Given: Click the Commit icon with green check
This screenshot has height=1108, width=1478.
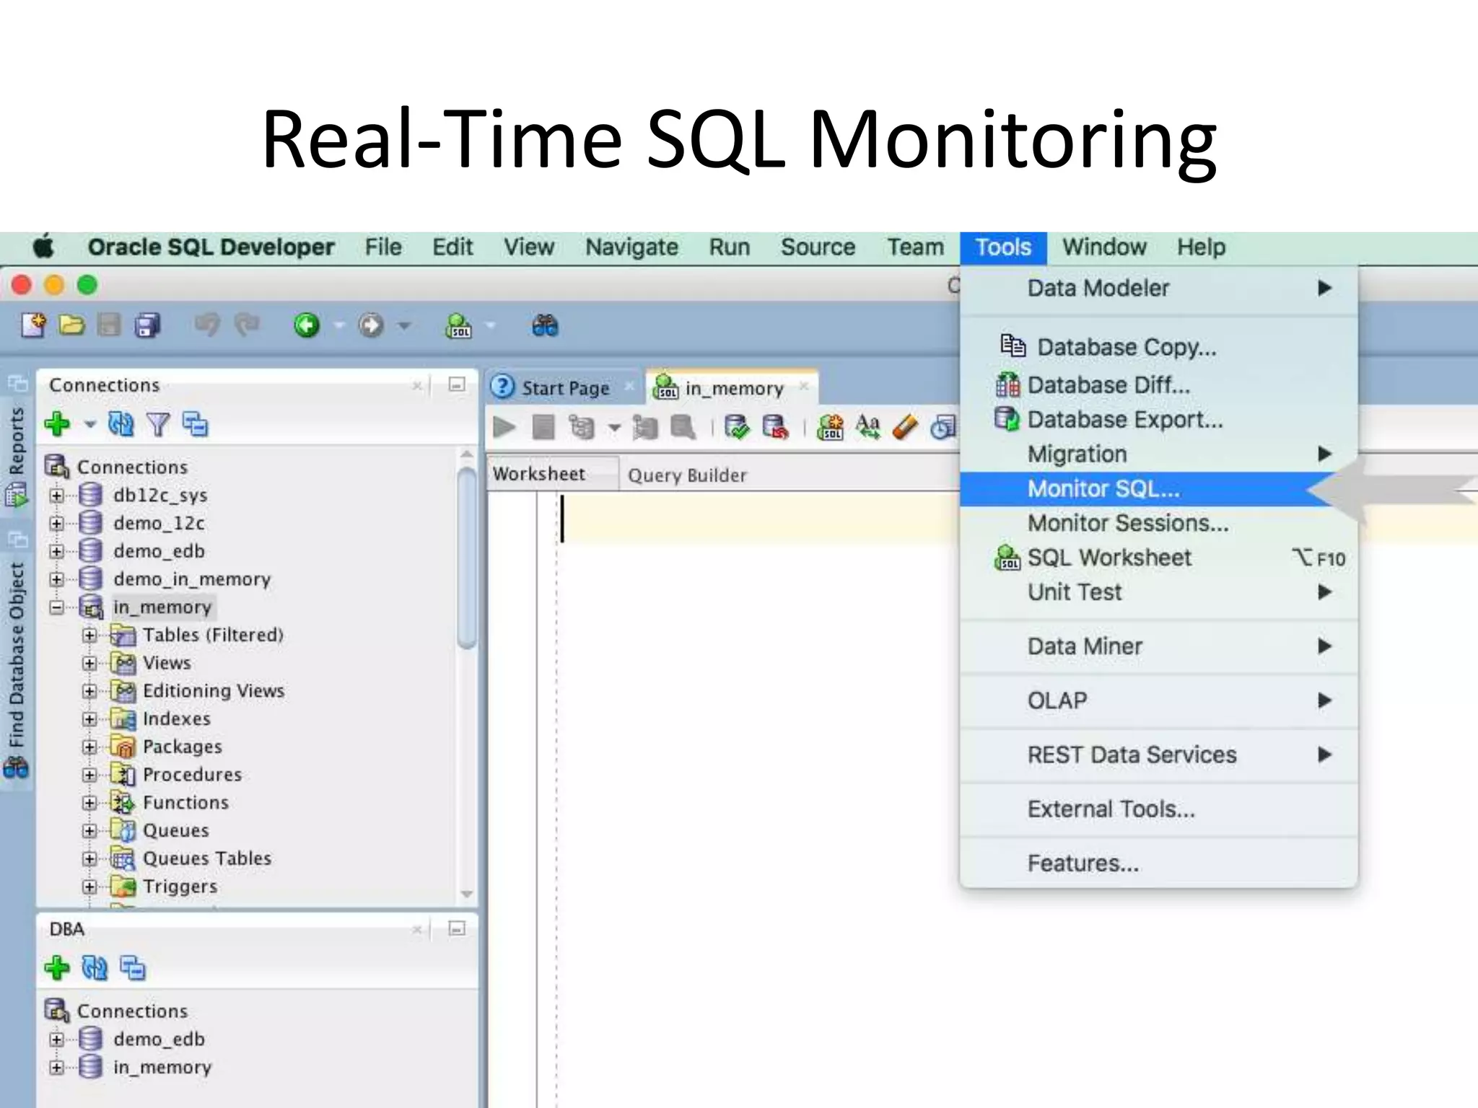Looking at the screenshot, I should pos(737,427).
